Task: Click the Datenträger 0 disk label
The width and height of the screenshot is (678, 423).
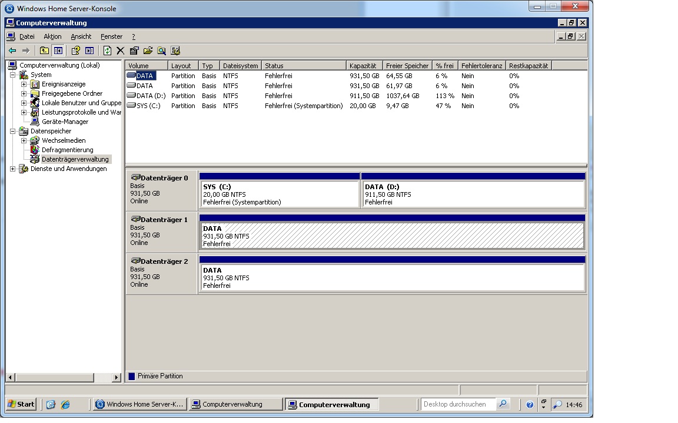Action: [162, 190]
